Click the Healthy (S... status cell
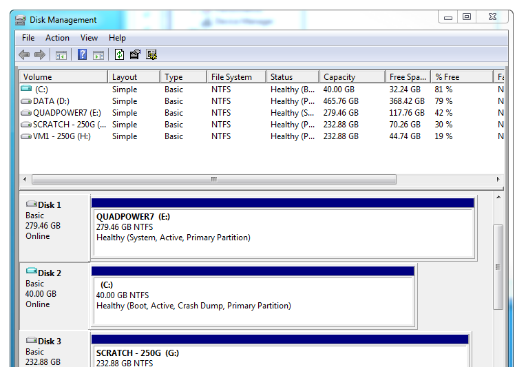 coord(293,113)
